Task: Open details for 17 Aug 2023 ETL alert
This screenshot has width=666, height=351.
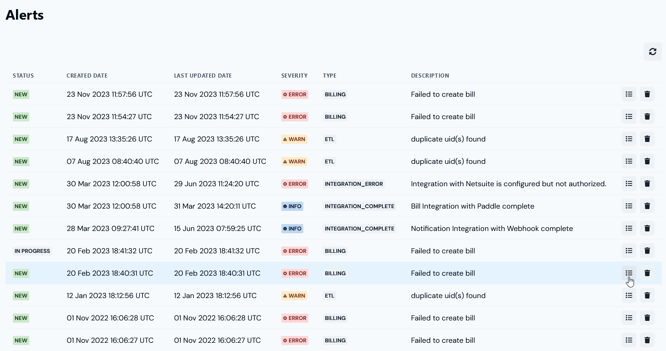Action: [629, 139]
